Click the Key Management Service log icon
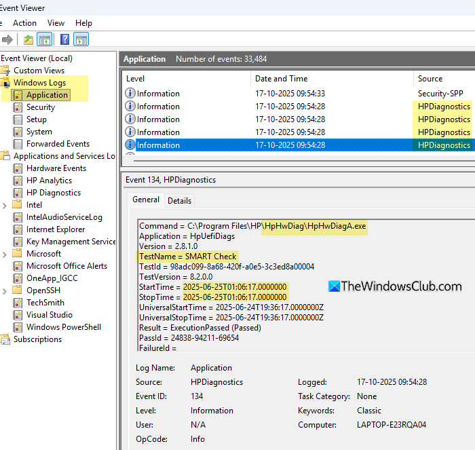Screen dimensions: 475x450 (x=18, y=242)
